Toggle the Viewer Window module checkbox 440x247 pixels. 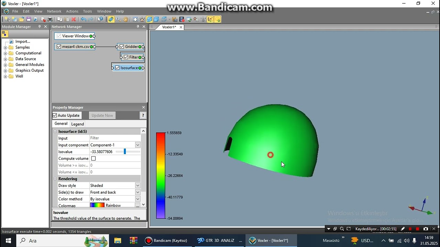59,36
